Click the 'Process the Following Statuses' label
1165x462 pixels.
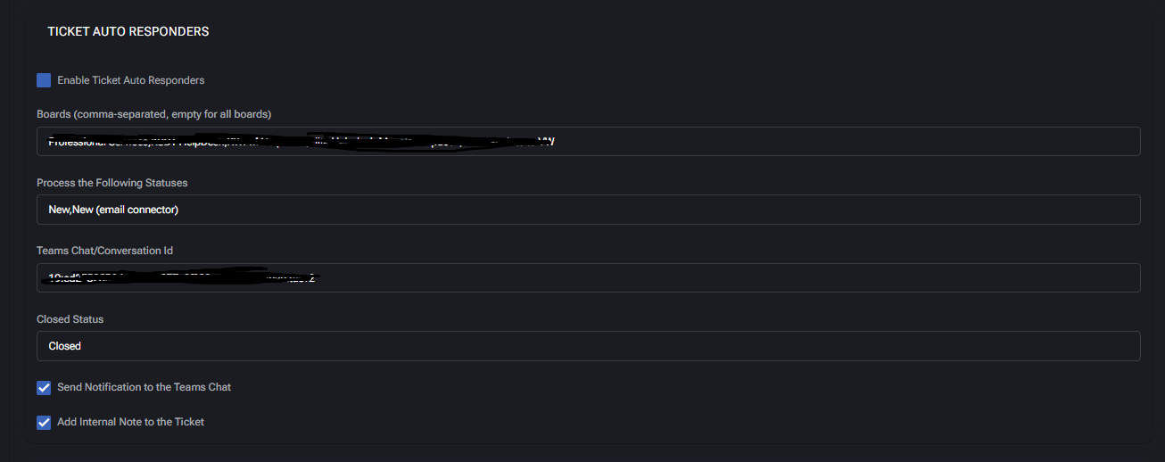pyautogui.click(x=112, y=183)
